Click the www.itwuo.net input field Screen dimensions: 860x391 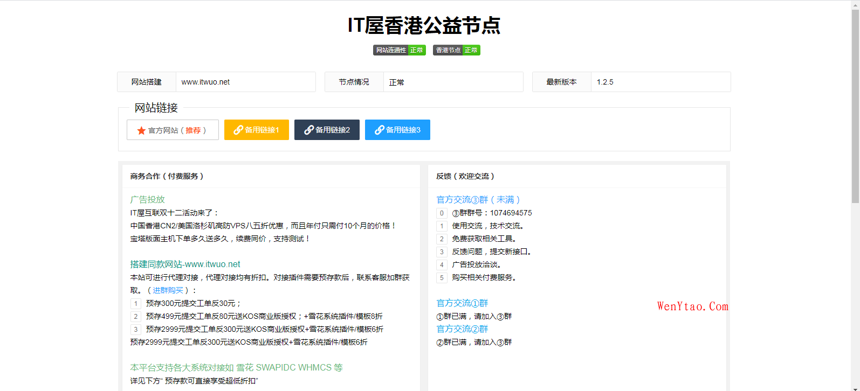[246, 82]
